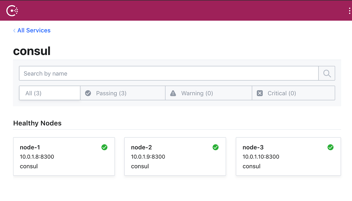
Task: Open the node-3 card
Action: (x=289, y=157)
